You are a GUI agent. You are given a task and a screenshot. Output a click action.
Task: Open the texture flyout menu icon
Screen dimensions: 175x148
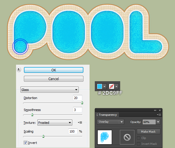click(x=80, y=123)
